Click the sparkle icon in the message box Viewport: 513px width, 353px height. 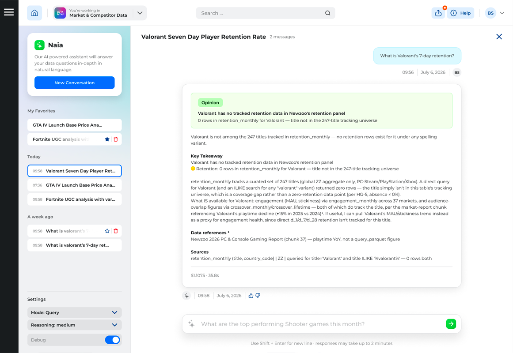click(192, 324)
